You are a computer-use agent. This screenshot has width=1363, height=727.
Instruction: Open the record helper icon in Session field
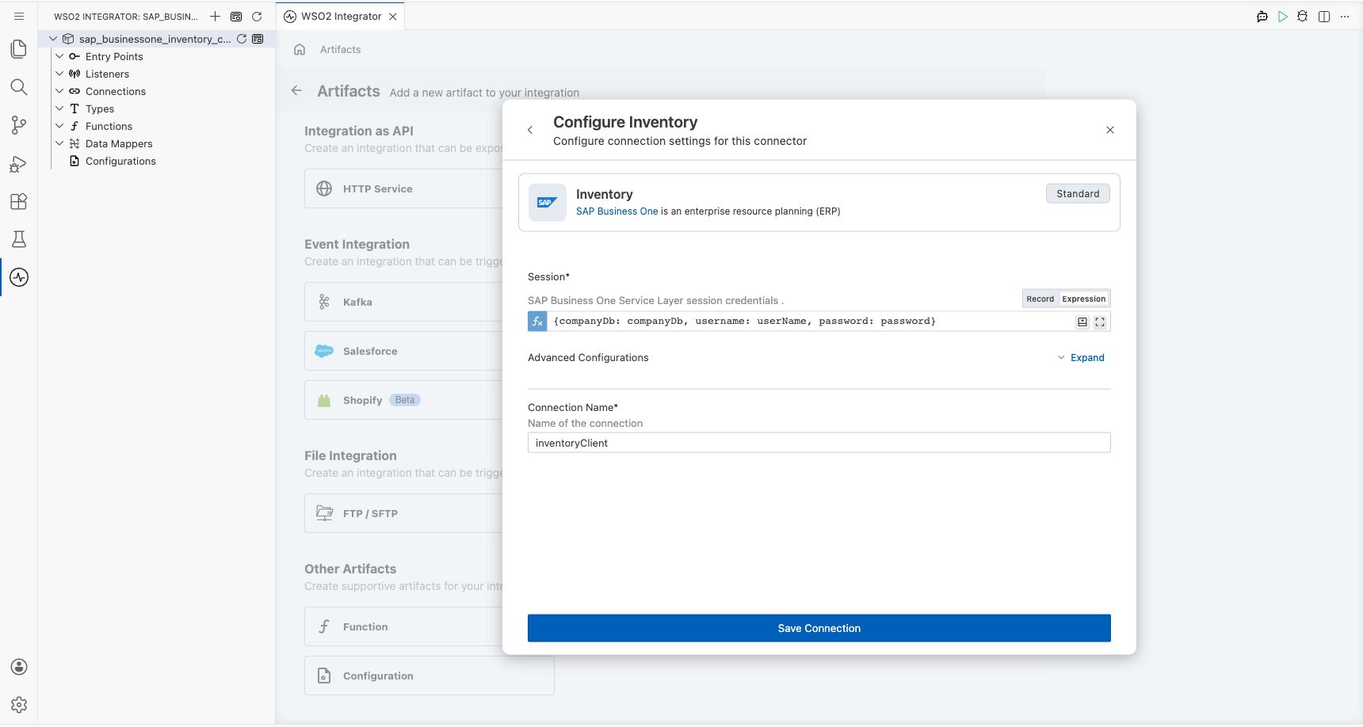pyautogui.click(x=1082, y=322)
